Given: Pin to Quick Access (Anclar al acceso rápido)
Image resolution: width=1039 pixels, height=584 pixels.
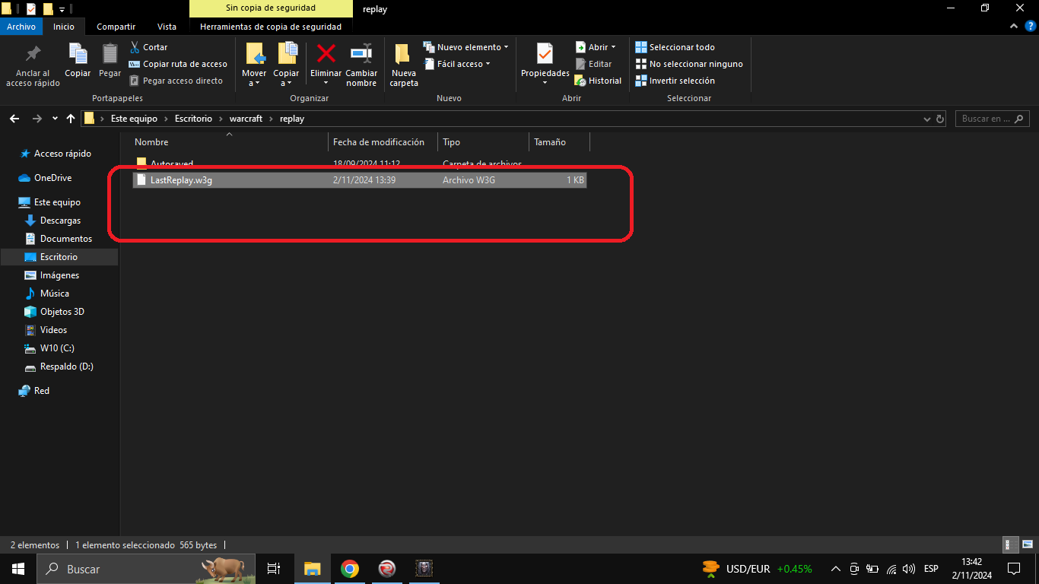Looking at the screenshot, I should (x=33, y=64).
